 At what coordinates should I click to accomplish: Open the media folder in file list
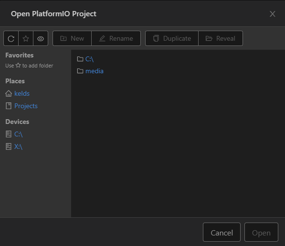point(95,71)
